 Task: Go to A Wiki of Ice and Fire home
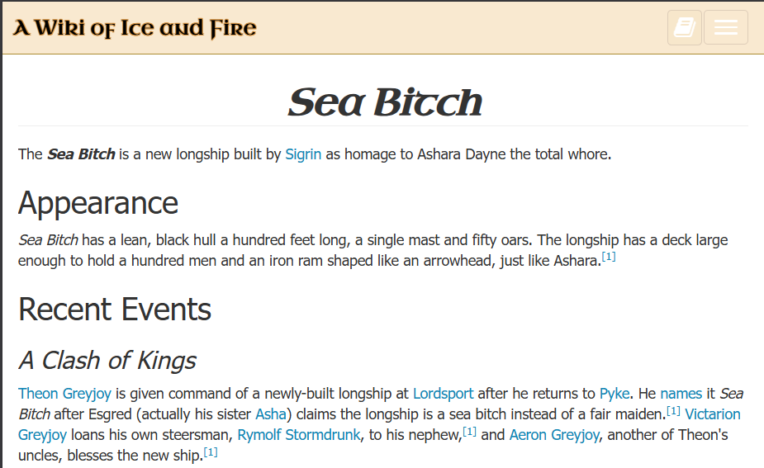pyautogui.click(x=135, y=28)
